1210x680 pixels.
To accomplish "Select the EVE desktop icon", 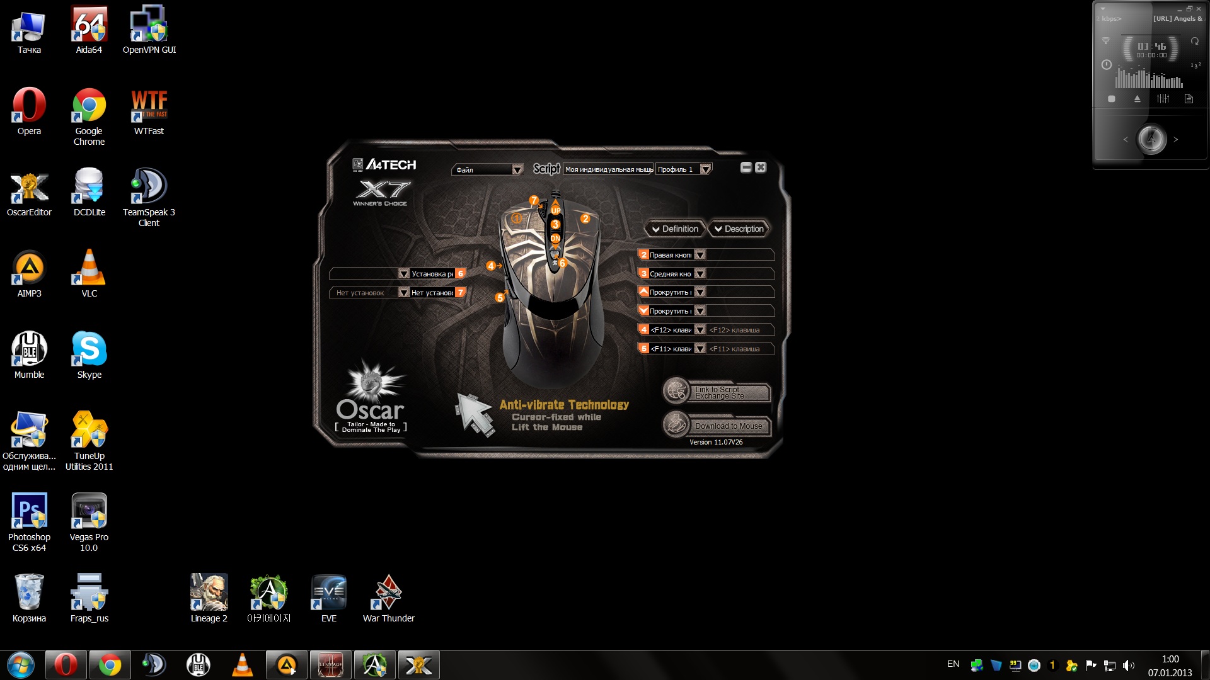I will click(x=329, y=599).
